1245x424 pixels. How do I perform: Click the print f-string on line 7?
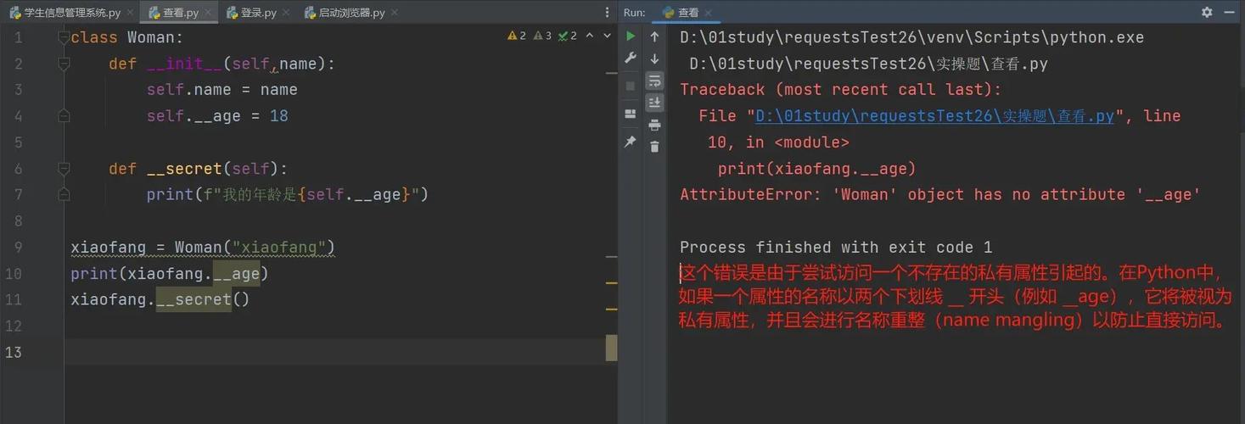coord(287,195)
